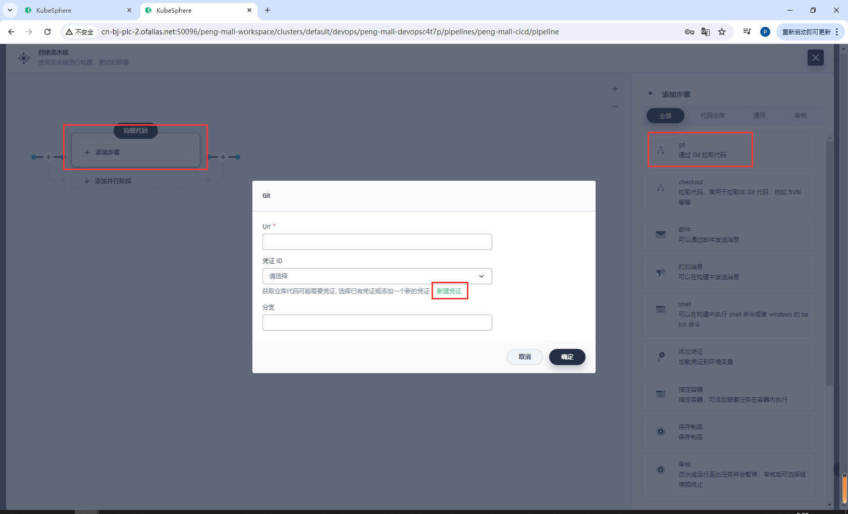848x514 pixels.
Task: Switch to the 审核 tab
Action: click(x=801, y=116)
